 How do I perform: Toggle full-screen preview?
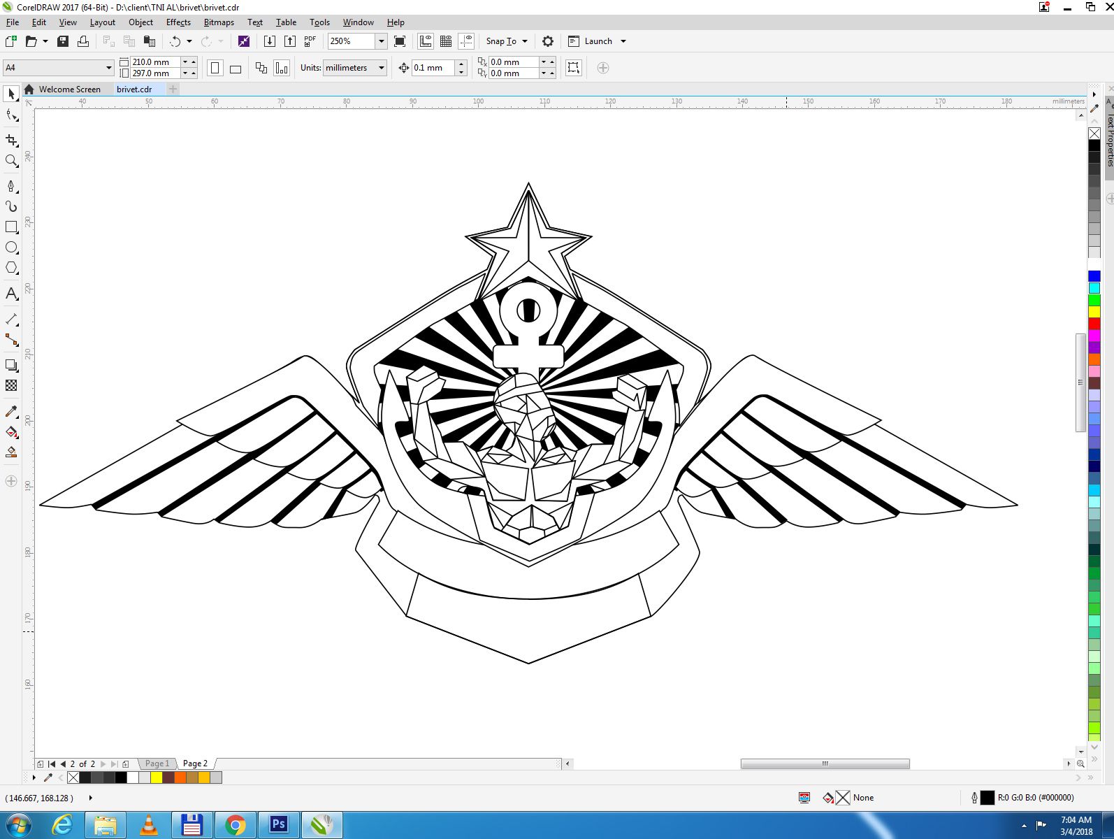(x=400, y=41)
